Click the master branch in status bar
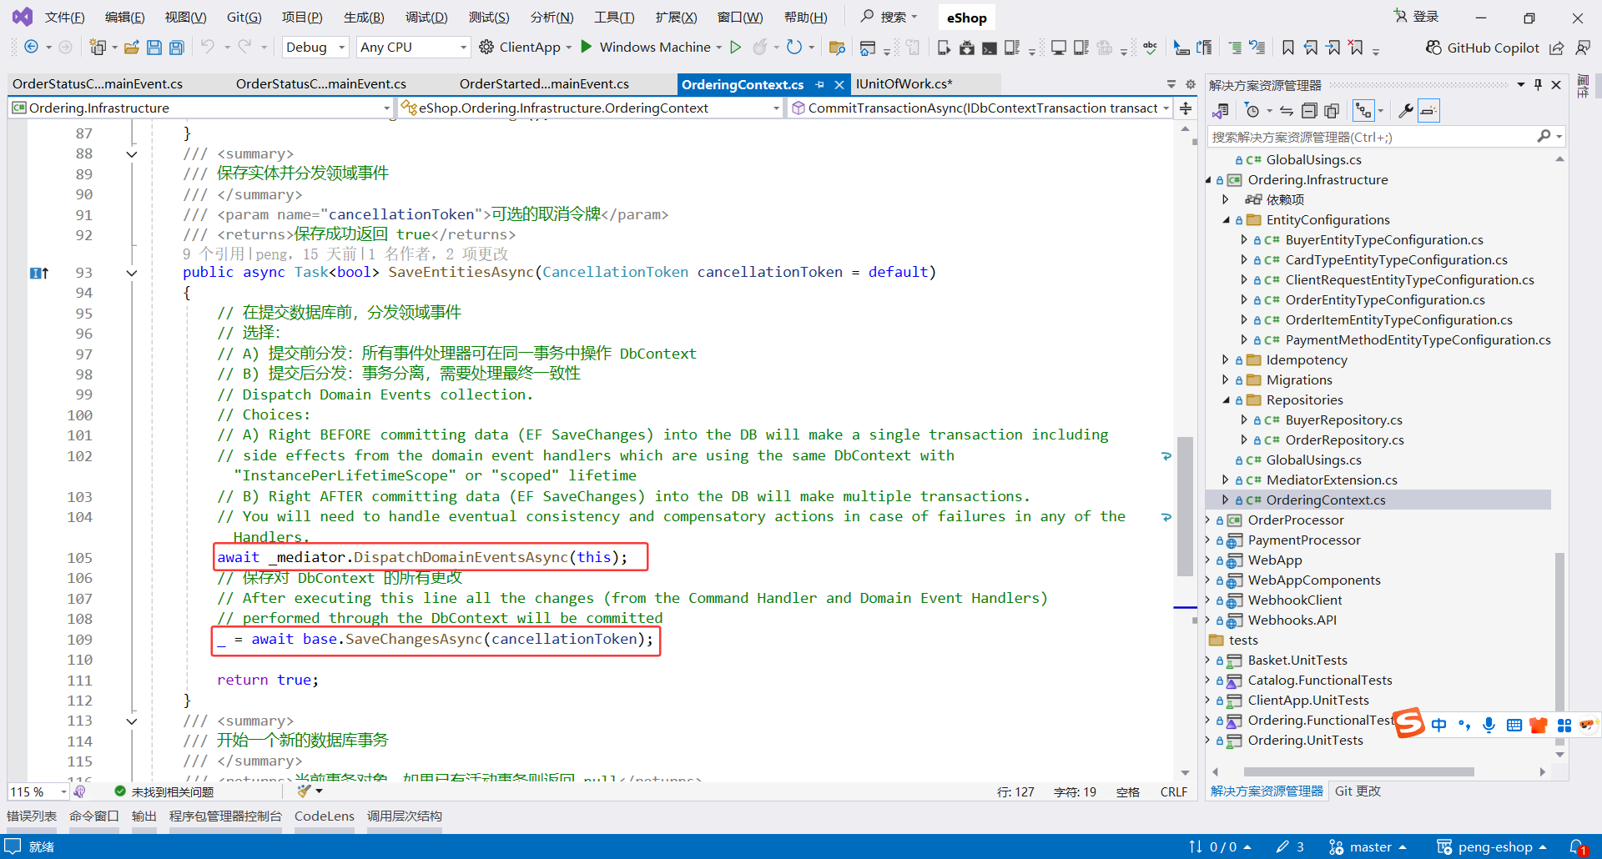 (x=1368, y=847)
